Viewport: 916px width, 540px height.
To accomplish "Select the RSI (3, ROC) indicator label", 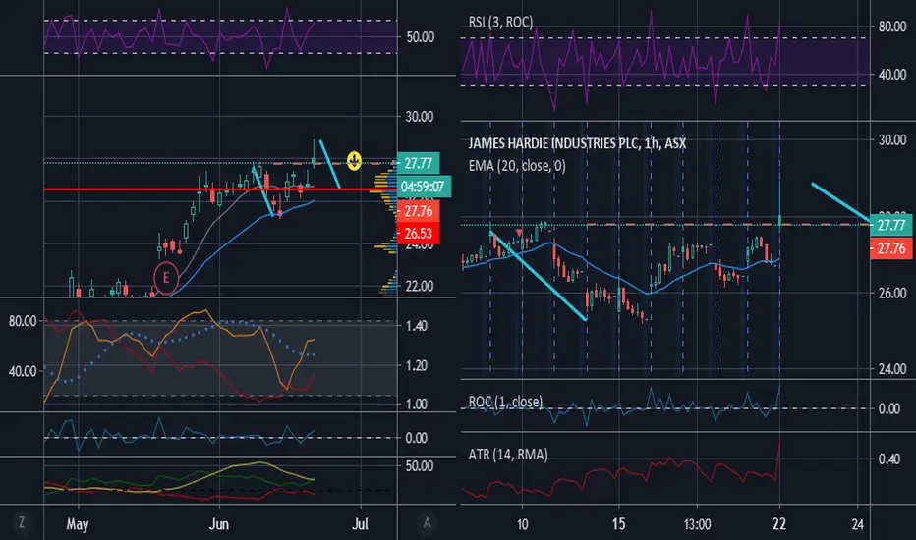I will tap(500, 23).
